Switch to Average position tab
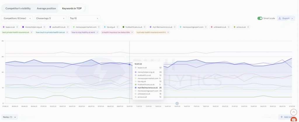The width and height of the screenshot is (299, 122). (46, 8)
